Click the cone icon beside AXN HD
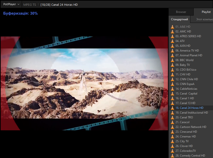 pyautogui.click(x=172, y=46)
